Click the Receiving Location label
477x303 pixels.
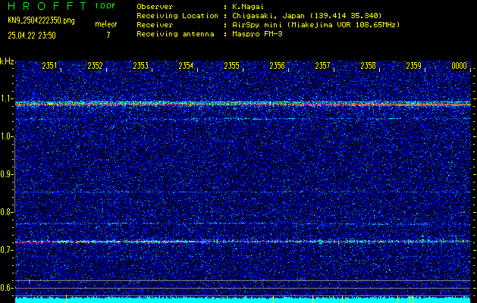177,16
